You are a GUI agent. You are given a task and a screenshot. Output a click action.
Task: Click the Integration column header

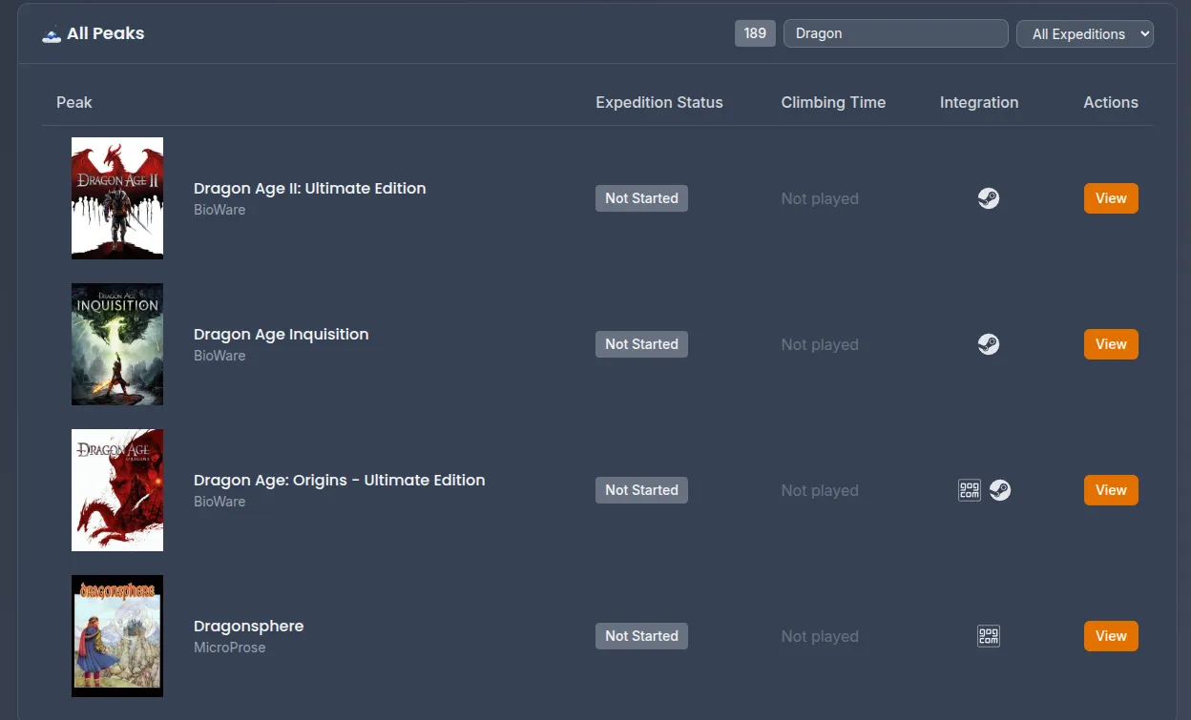(979, 102)
